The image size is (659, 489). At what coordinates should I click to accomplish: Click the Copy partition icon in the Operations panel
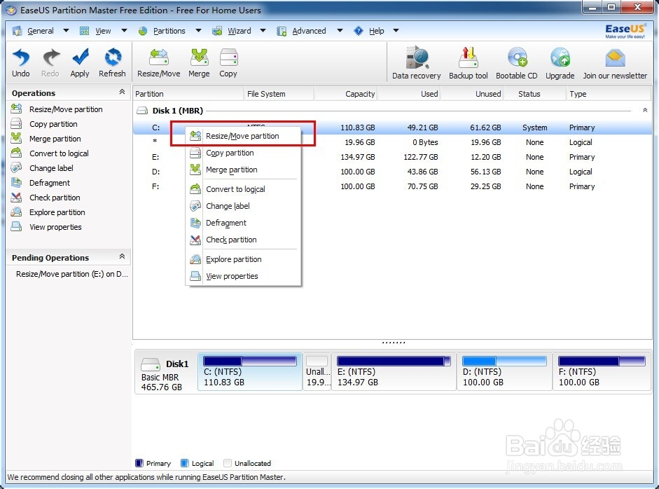pos(16,123)
